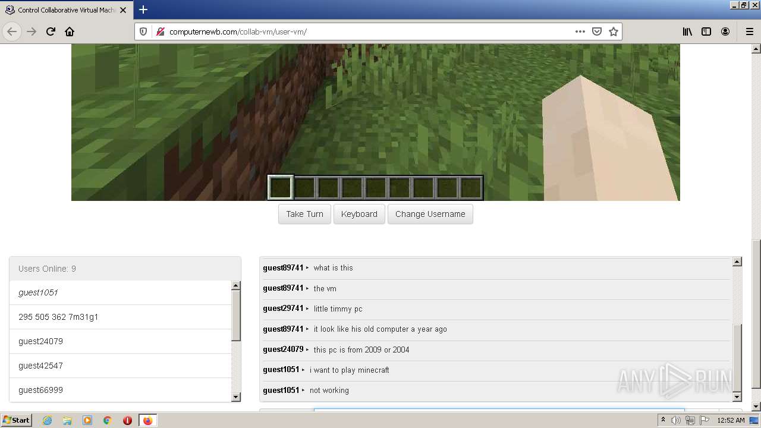Open Windows Explorer from taskbar
This screenshot has width=761, height=428.
click(67, 420)
